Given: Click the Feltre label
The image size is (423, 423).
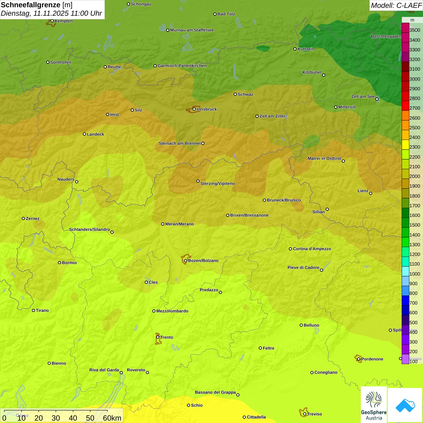Looking at the screenshot, I should [x=269, y=348].
